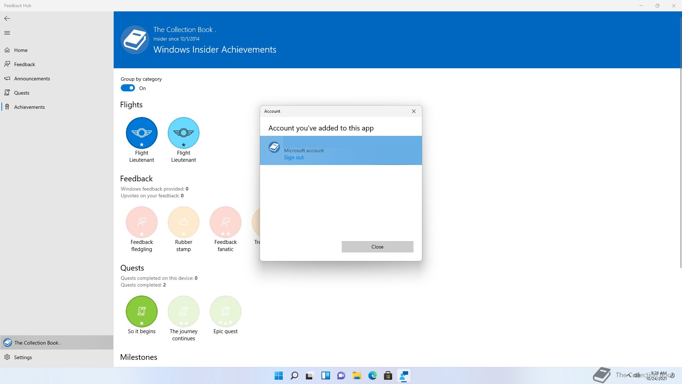Click the Milestones section heading

(x=139, y=357)
